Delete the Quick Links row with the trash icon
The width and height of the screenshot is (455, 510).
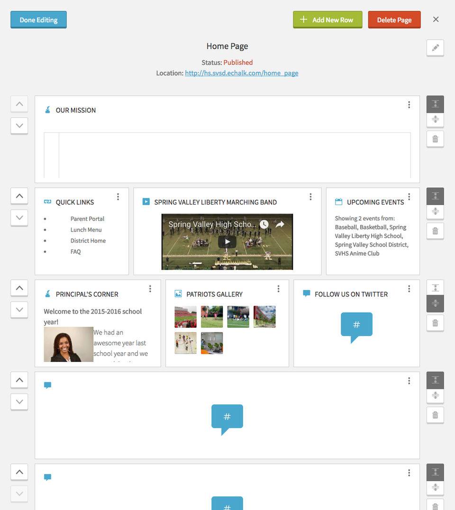[435, 231]
